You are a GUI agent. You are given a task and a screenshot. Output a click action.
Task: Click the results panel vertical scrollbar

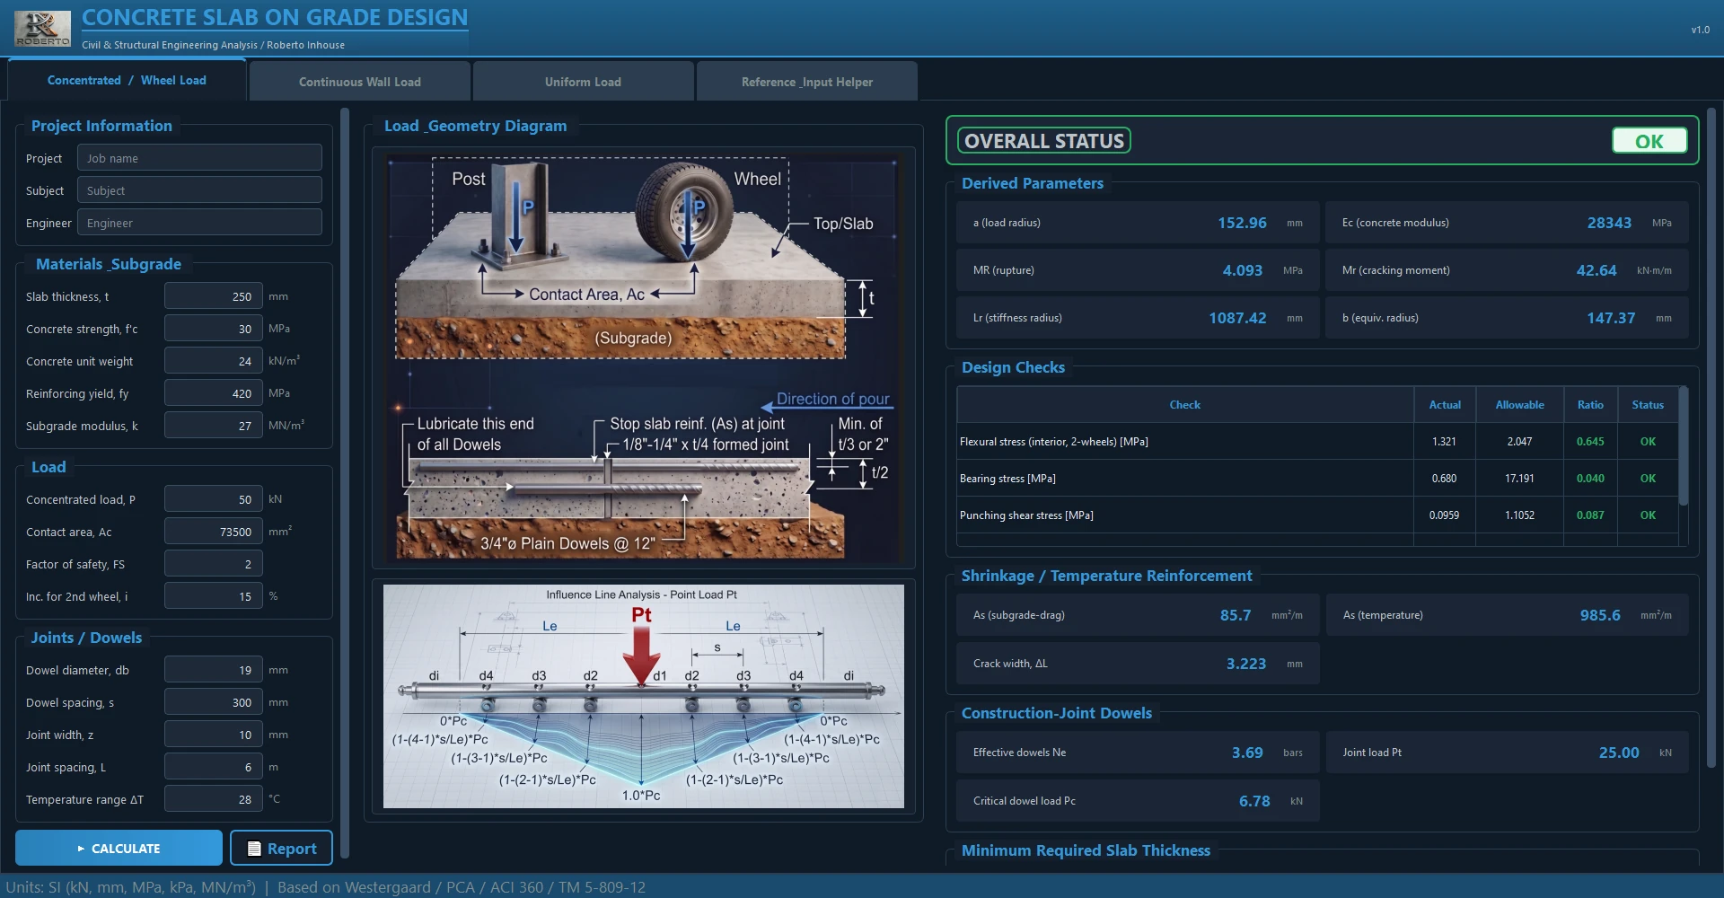(x=1711, y=440)
